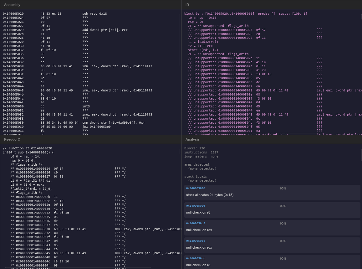The width and height of the screenshot is (362, 269).
Task: Select 't1 = load32(rdi)' in IR
Action: tap(203, 42)
